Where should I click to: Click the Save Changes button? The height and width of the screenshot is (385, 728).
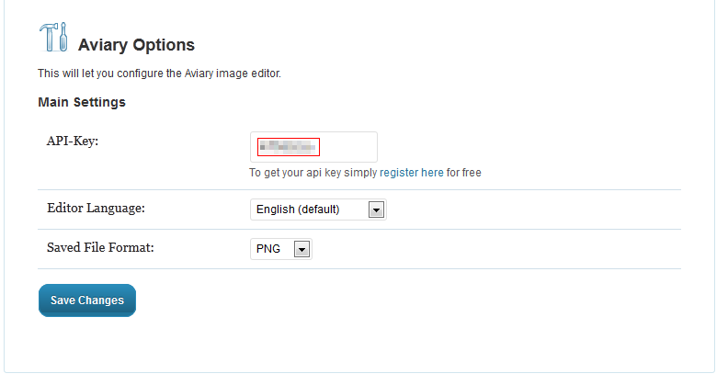tap(87, 300)
